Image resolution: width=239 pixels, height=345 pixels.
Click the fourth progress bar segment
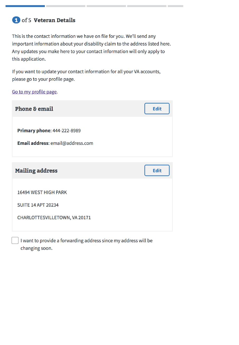pyautogui.click(x=147, y=6)
